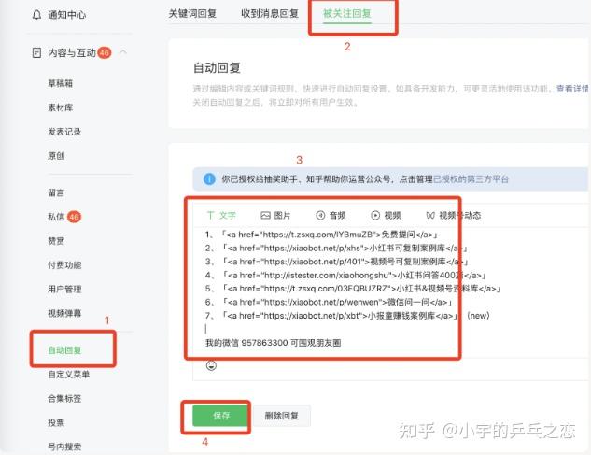This screenshot has height=455, width=591.
Task: Open 素材库 in the sidebar
Action: click(61, 107)
